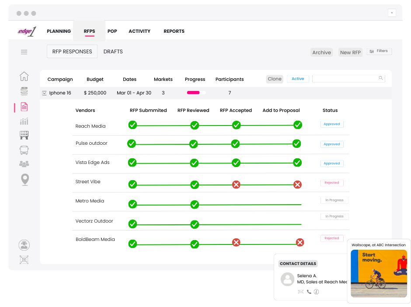Click the Mar 01 - Apr 30 dates
411x307 pixels.
(x=134, y=93)
